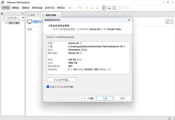Click the take snapshot clock icon
Viewport: 175px width, 120px height.
(x=86, y=8)
